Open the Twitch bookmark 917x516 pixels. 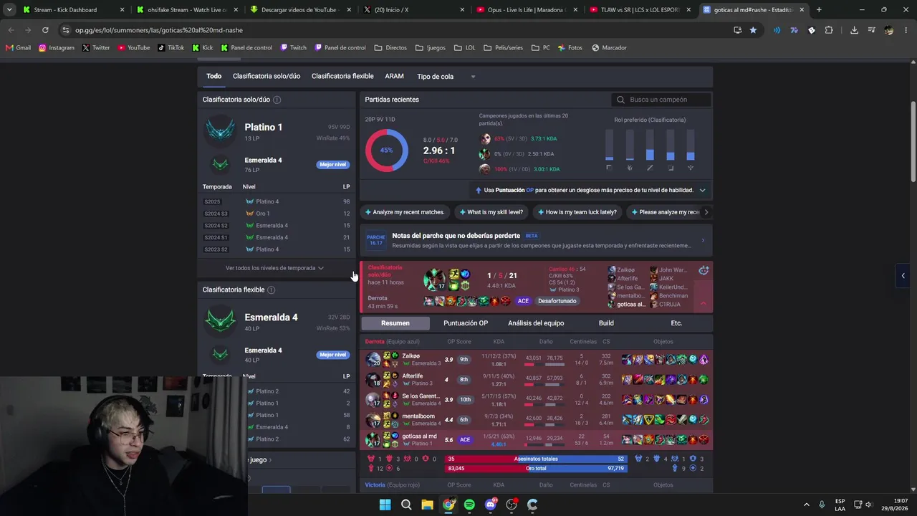[x=294, y=48]
